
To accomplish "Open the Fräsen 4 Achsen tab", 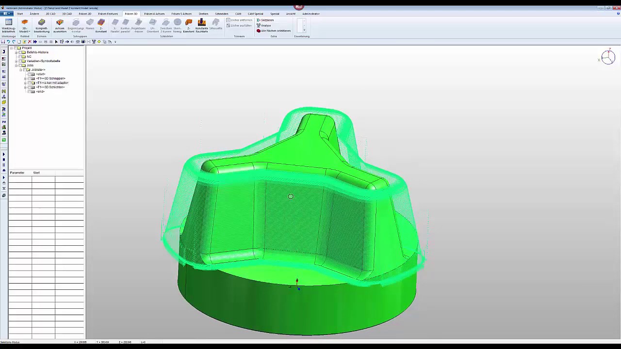I will 154,14.
